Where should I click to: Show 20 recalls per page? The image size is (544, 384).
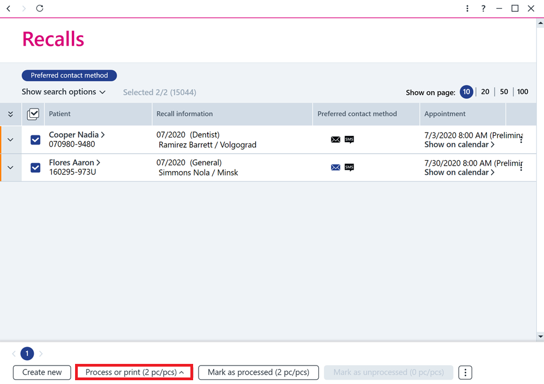coord(485,92)
